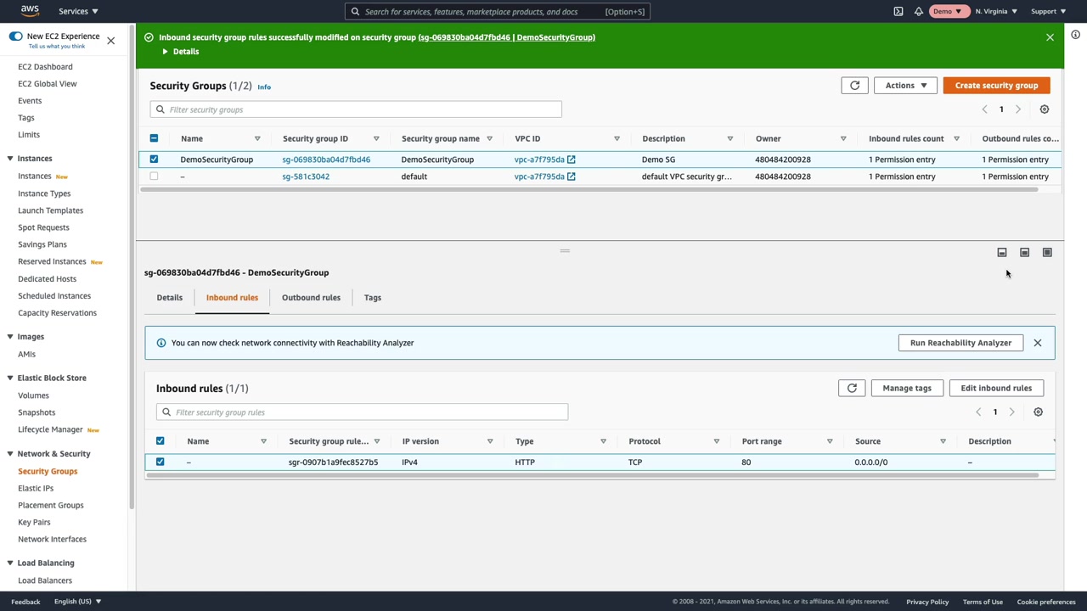
Task: Refresh the inbound rules table
Action: pyautogui.click(x=852, y=389)
